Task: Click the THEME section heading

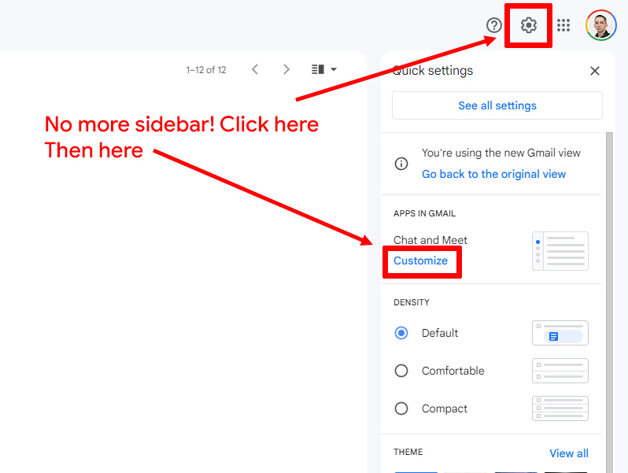Action: click(408, 452)
